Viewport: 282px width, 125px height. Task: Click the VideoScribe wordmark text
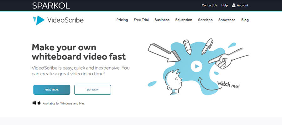65,20
